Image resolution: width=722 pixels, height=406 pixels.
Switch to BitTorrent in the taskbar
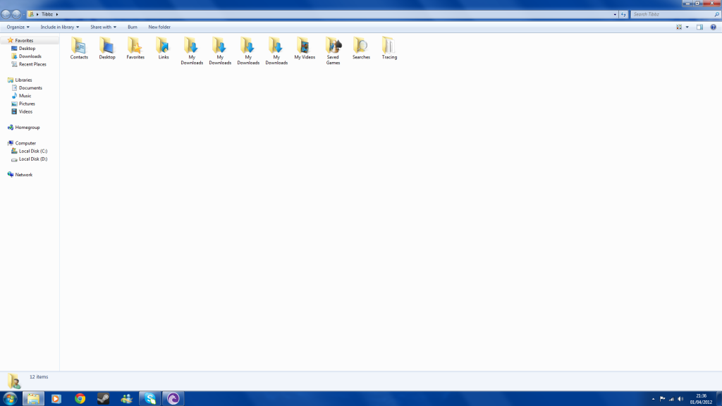[173, 399]
